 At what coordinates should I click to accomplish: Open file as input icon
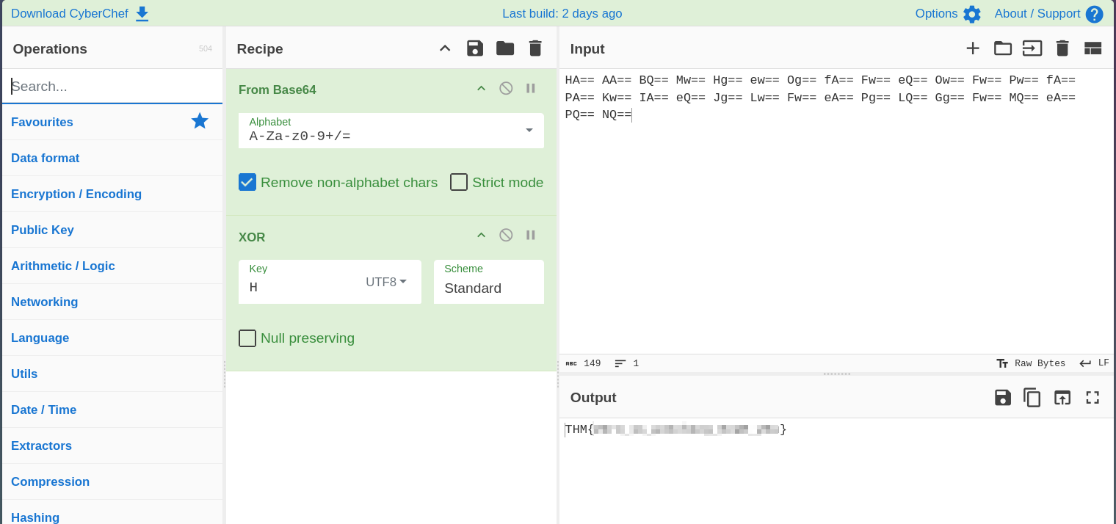tap(1032, 48)
